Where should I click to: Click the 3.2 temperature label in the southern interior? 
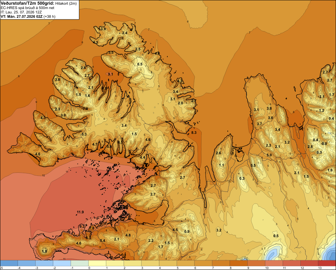[219, 230]
